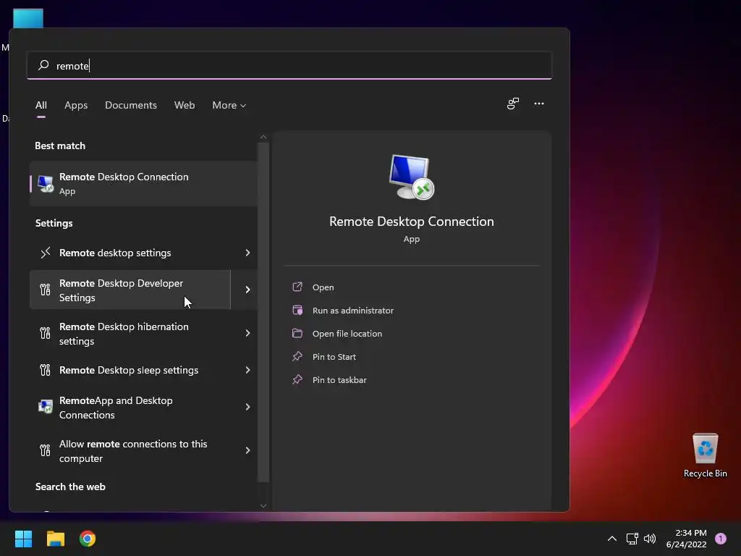
Task: Click the Remote desktop settings icon
Action: pos(46,253)
